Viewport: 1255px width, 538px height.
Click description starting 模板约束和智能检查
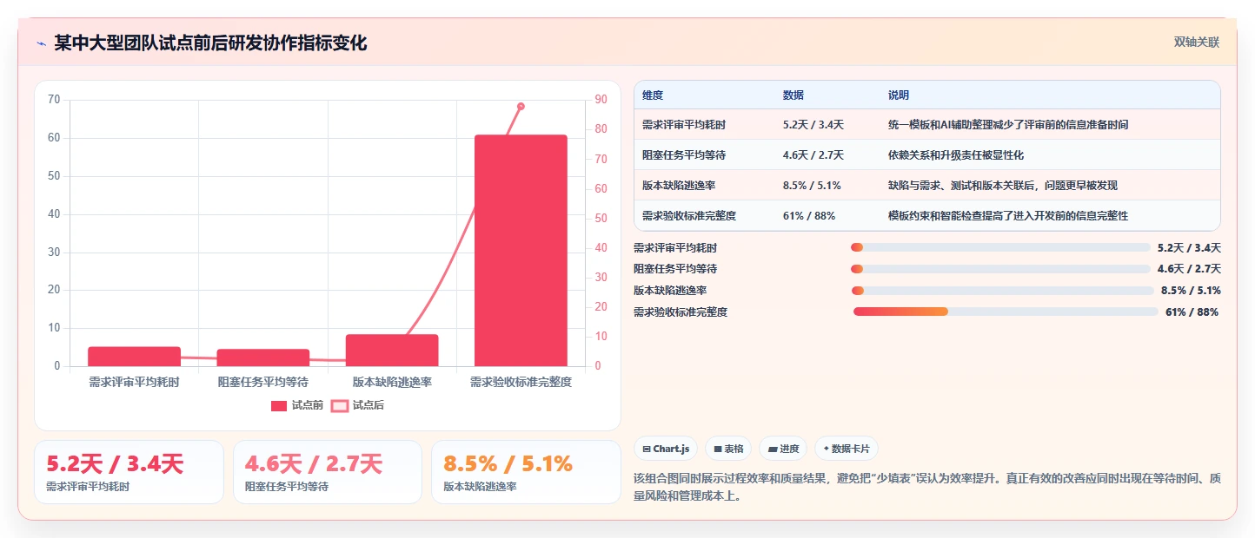(x=1008, y=215)
